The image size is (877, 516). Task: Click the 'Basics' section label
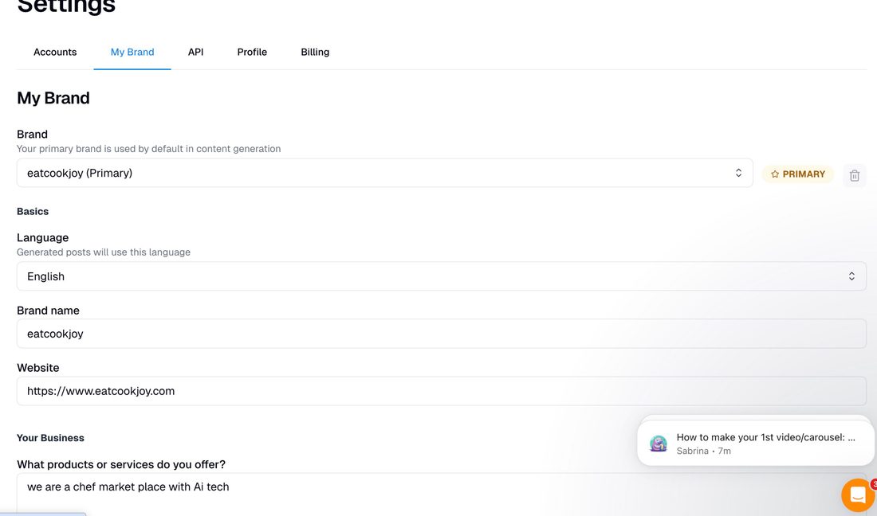33,211
